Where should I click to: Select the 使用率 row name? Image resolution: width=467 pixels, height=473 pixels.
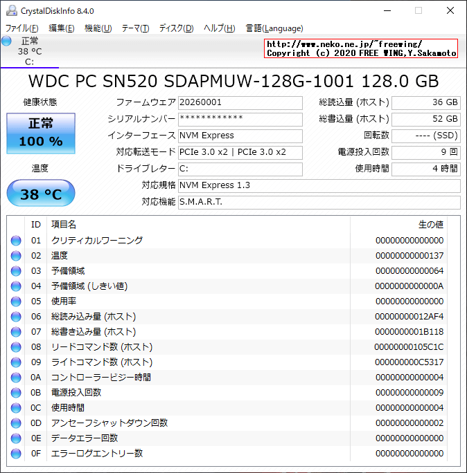(64, 302)
